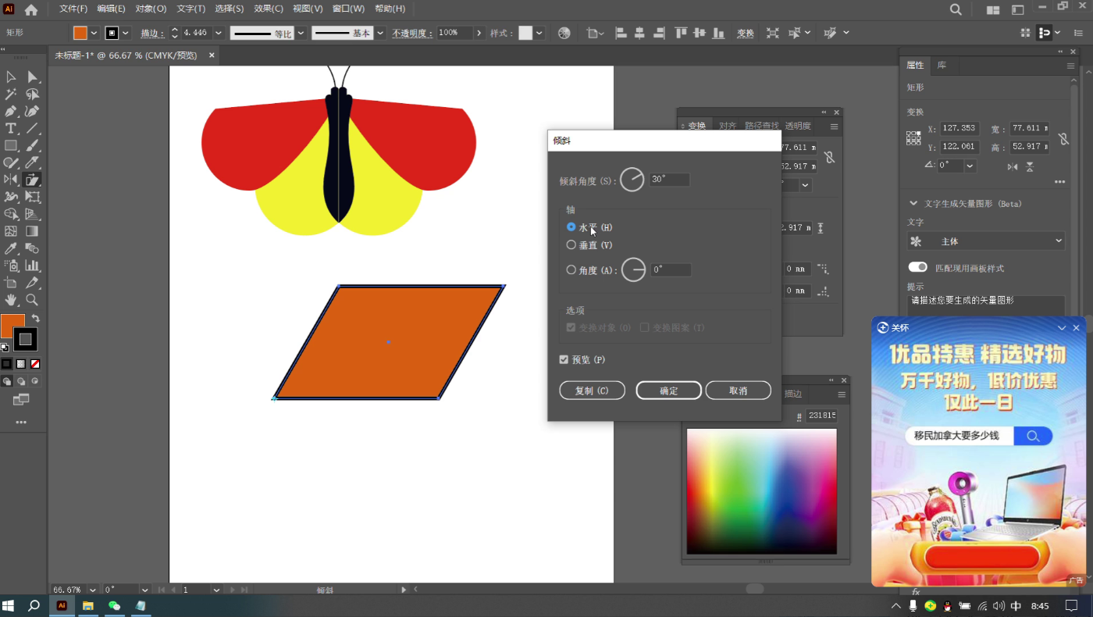Viewport: 1093px width, 617px height.
Task: Open rotation angle dropdown in Properties
Action: [x=970, y=166]
